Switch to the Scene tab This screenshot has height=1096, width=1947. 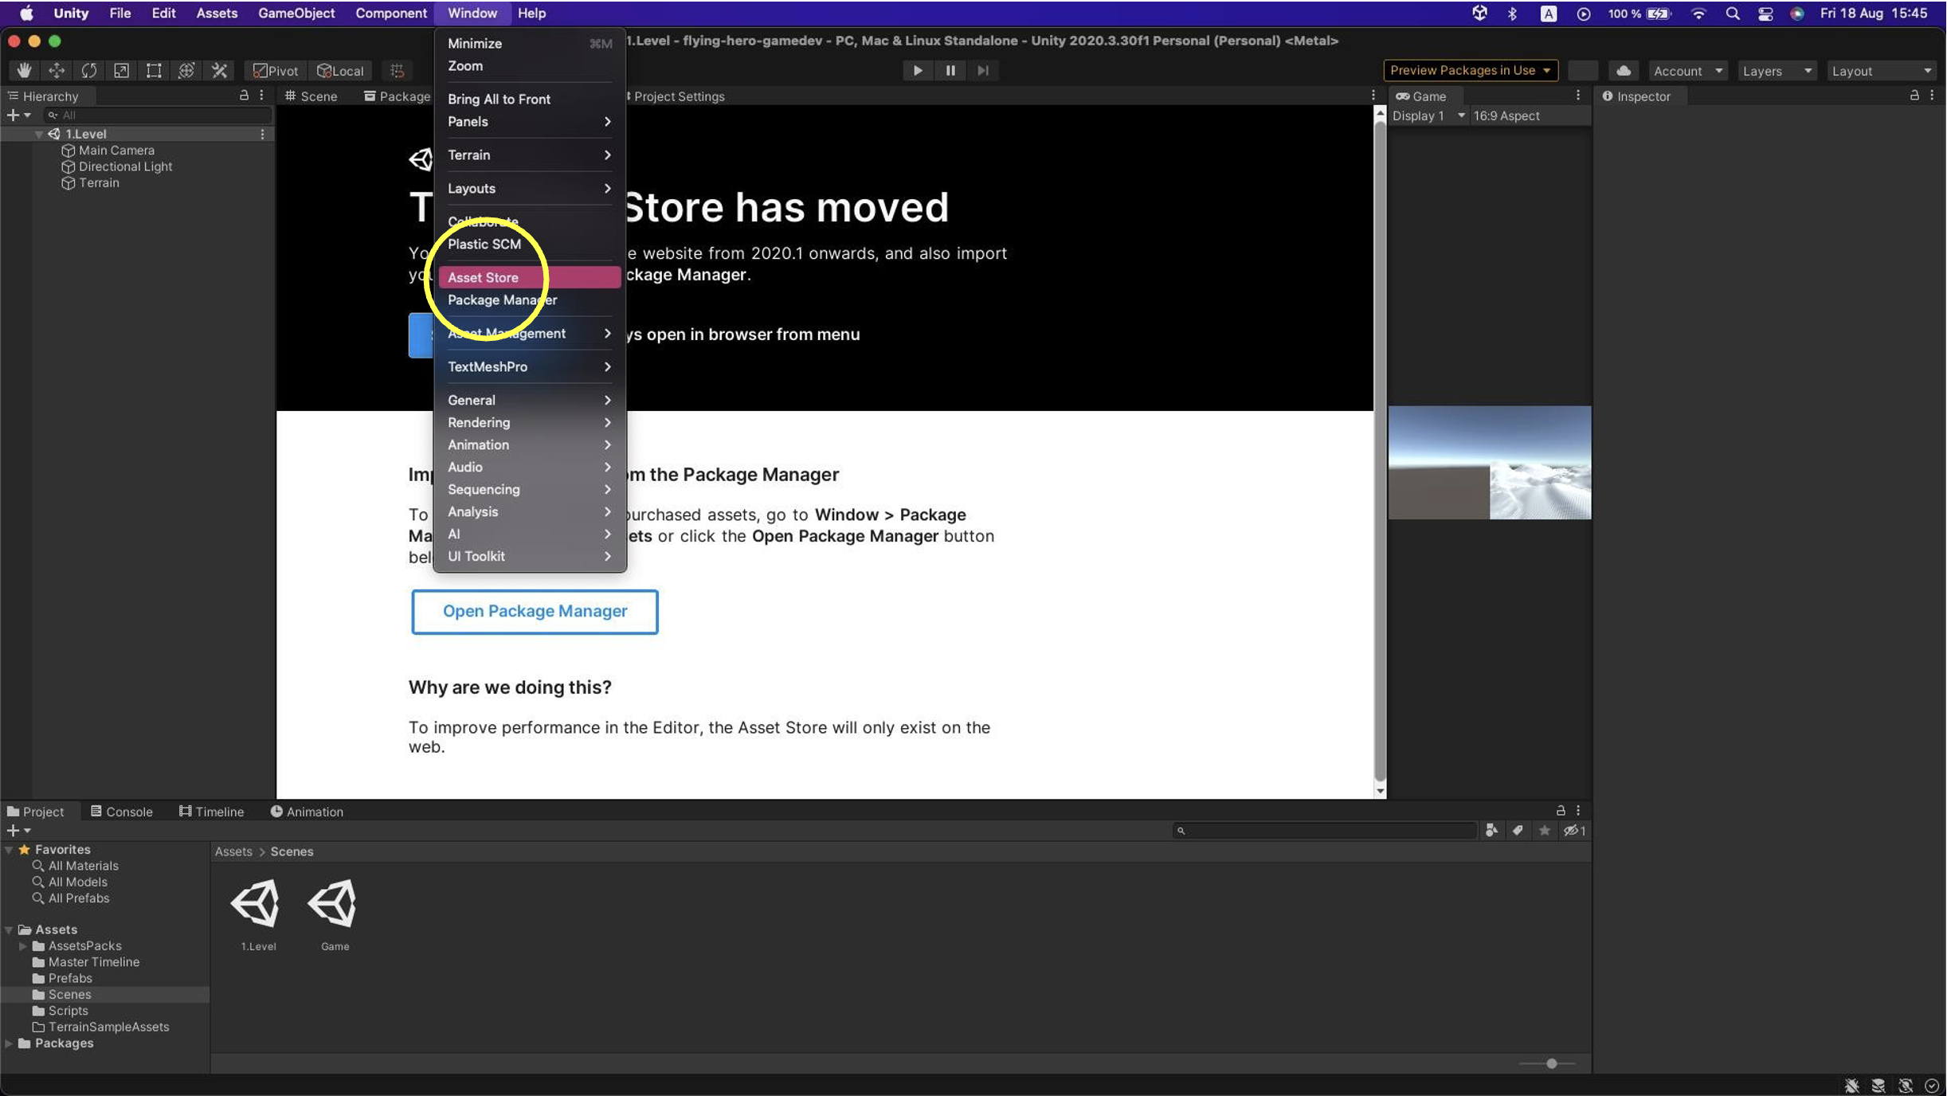coord(311,96)
